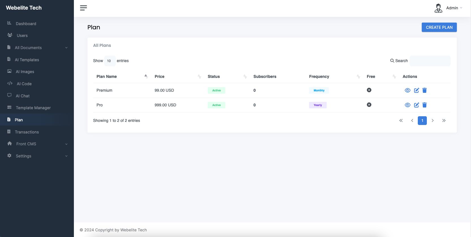The height and width of the screenshot is (237, 471).
Task: Go to the first page arrow
Action: point(401,120)
